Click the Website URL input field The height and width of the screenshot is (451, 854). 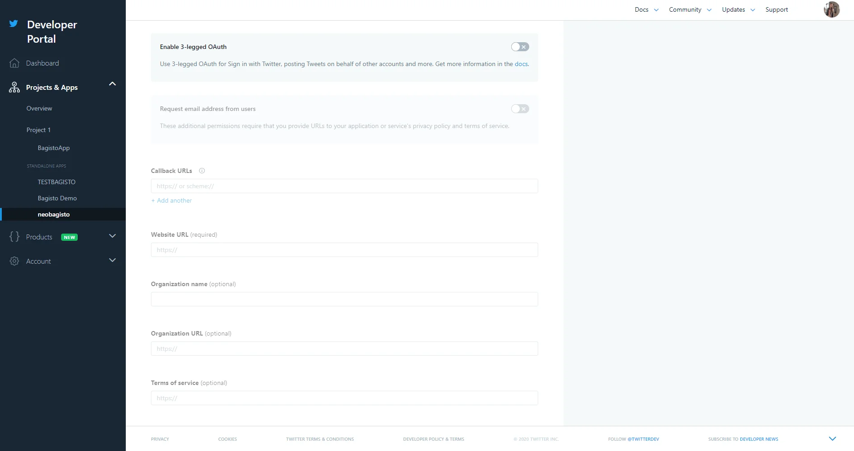point(344,250)
